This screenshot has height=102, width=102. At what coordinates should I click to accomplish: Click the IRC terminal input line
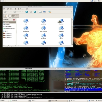83,91
